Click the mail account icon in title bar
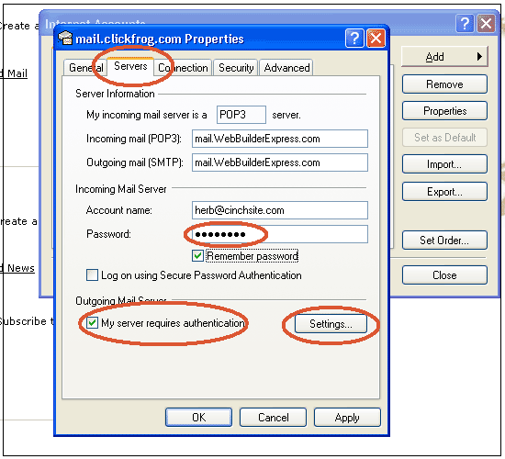The image size is (505, 459). pyautogui.click(x=65, y=39)
